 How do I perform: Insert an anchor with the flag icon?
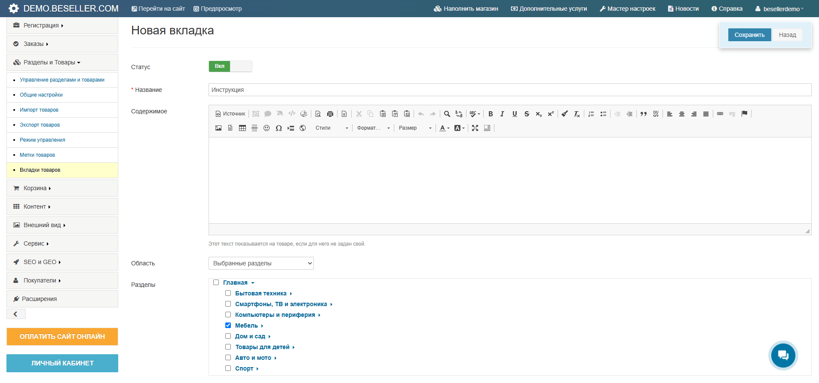tap(745, 114)
